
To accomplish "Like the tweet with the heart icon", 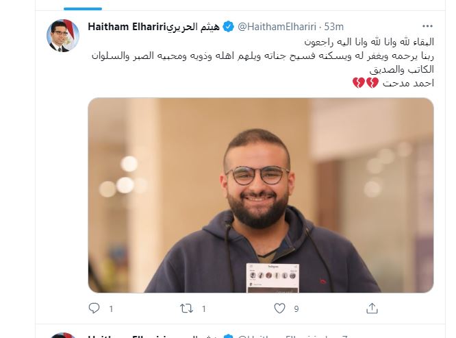I will [279, 309].
